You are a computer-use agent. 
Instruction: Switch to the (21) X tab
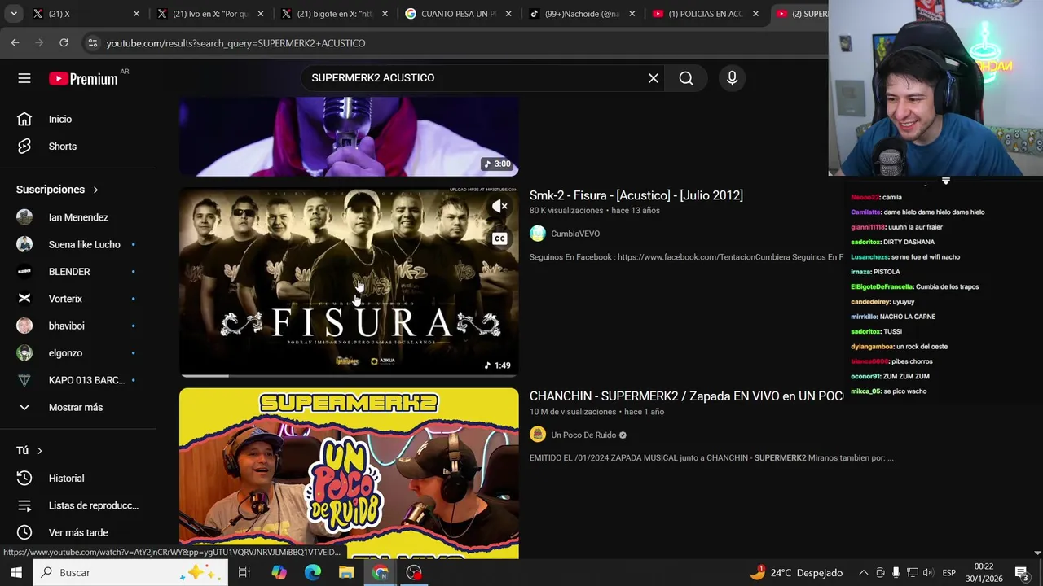tap(86, 14)
